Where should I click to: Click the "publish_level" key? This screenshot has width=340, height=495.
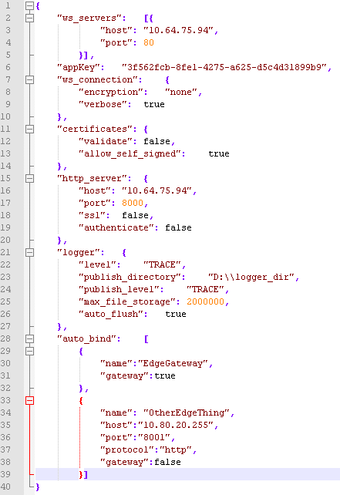[119, 289]
